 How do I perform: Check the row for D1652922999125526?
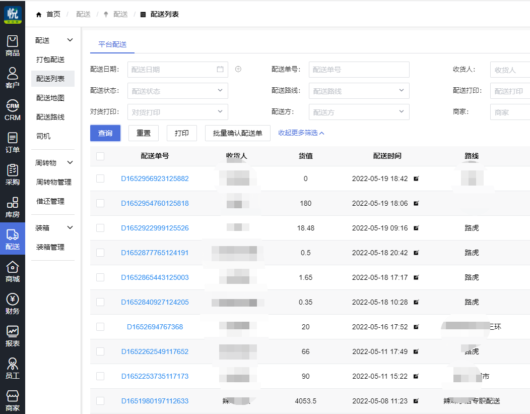click(x=100, y=228)
